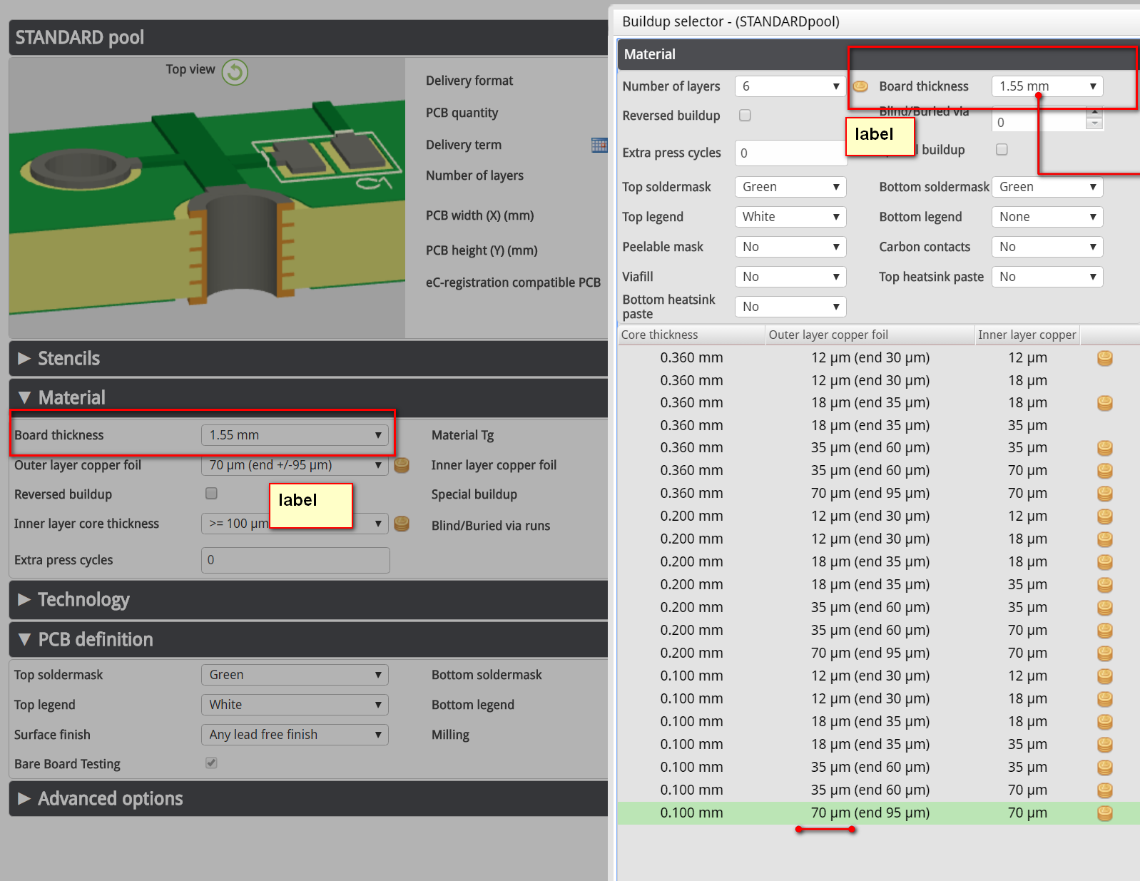Viewport: 1140px width, 881px height.
Task: Click coin icon for 0.100 mm, 35 µm/70 µm row
Action: (x=1104, y=790)
